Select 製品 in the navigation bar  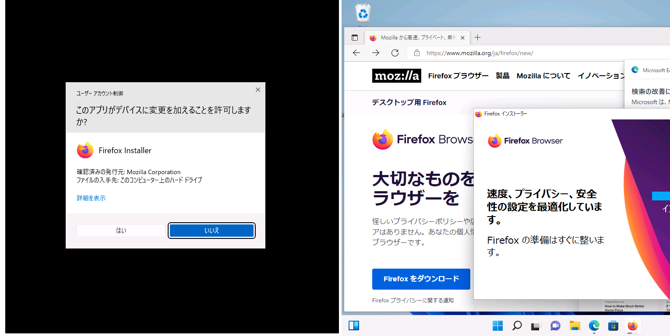tap(502, 75)
